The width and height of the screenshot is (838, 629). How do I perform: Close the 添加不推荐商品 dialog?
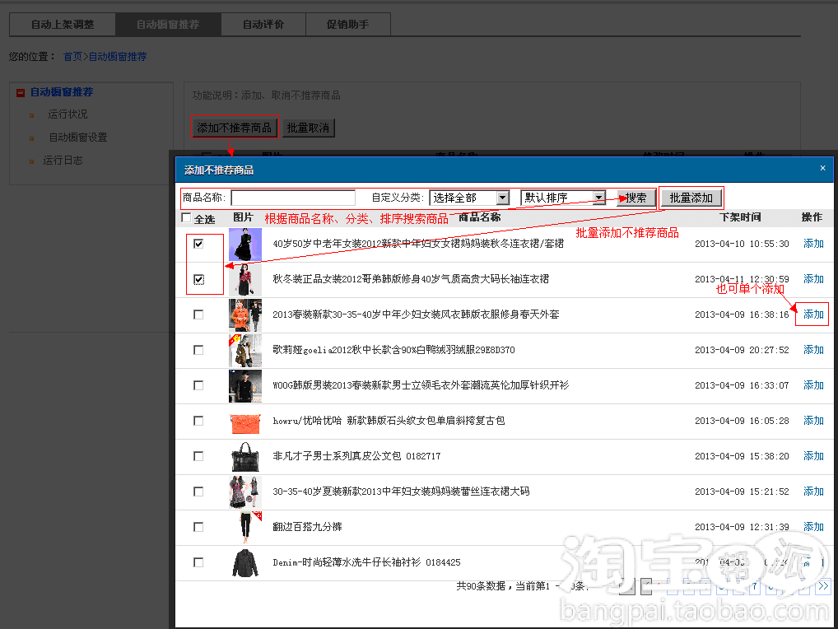coord(822,168)
